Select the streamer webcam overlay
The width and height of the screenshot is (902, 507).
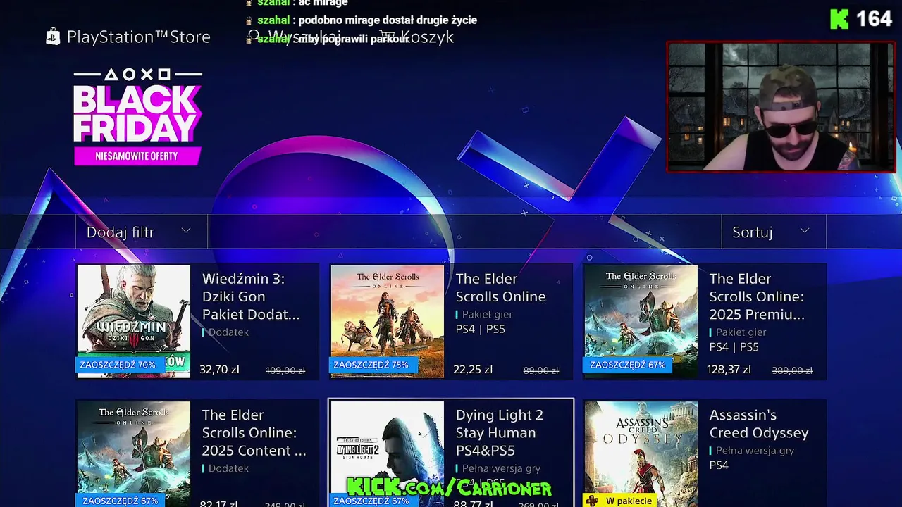point(781,106)
